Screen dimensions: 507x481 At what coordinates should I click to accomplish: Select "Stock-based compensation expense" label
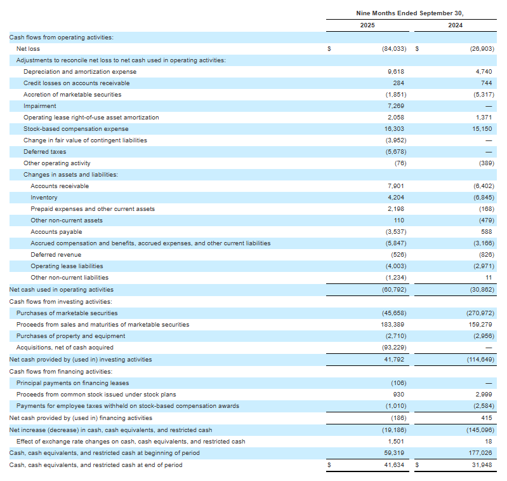[x=76, y=129]
